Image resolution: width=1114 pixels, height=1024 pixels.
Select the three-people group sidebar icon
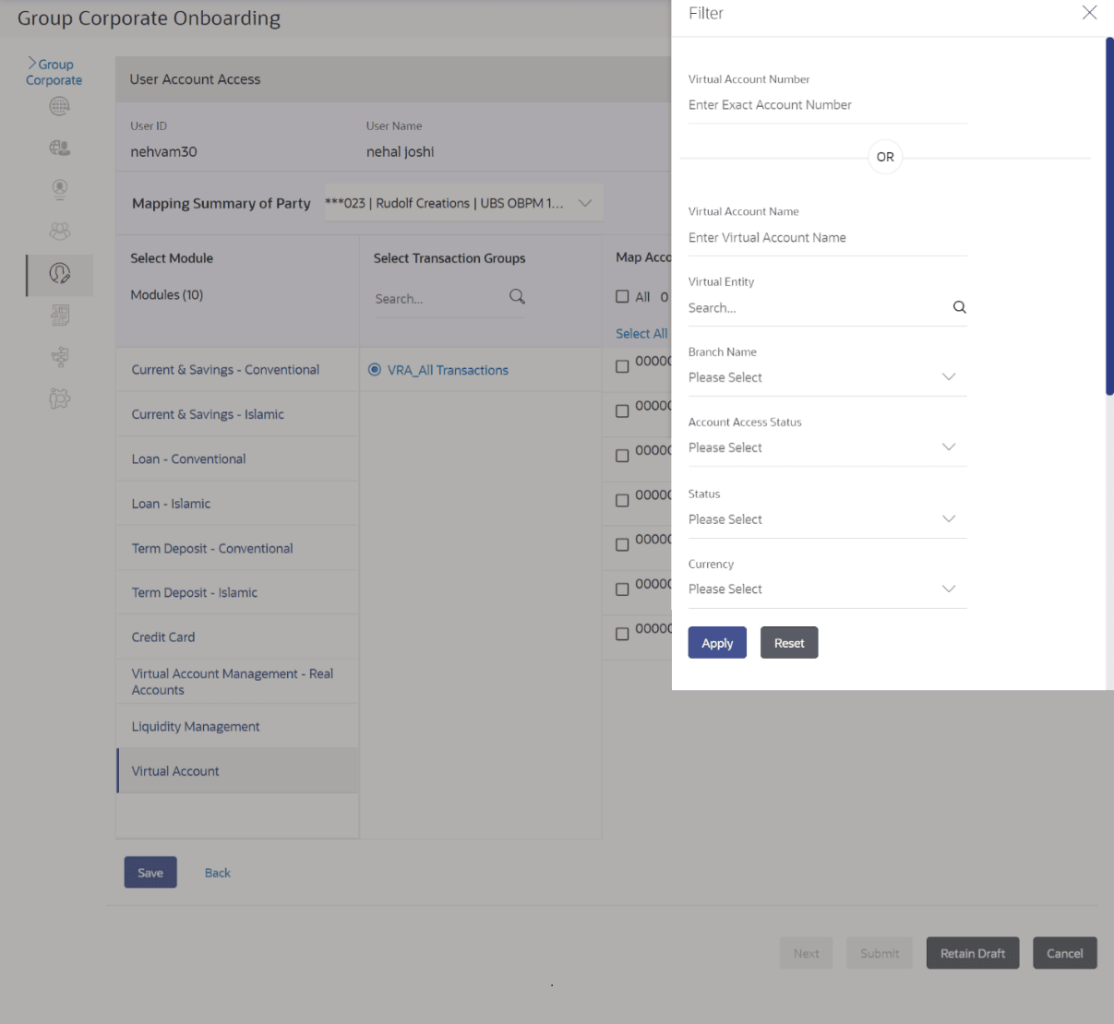click(x=60, y=232)
